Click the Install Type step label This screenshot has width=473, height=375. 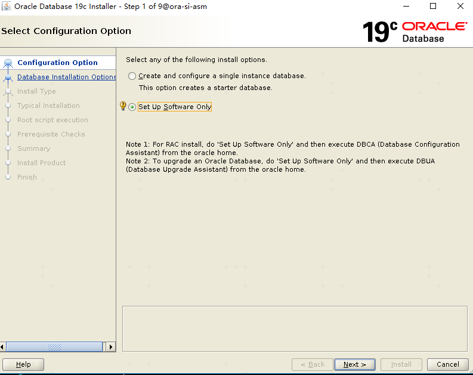point(36,91)
